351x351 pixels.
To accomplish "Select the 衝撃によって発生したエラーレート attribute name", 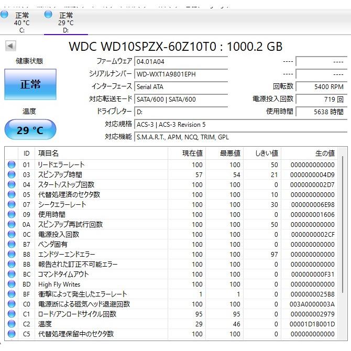I will pos(82,294).
